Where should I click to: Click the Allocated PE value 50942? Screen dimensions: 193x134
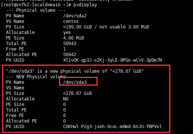point(69,55)
